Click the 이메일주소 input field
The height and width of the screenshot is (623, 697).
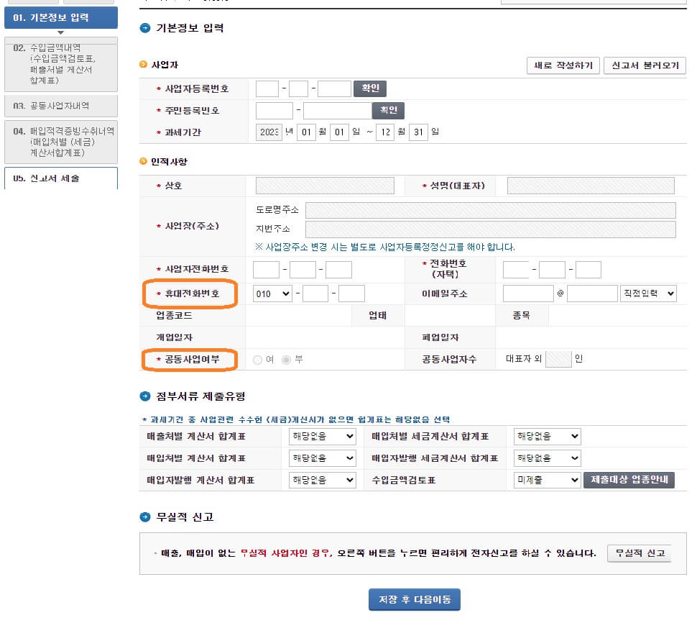click(528, 294)
